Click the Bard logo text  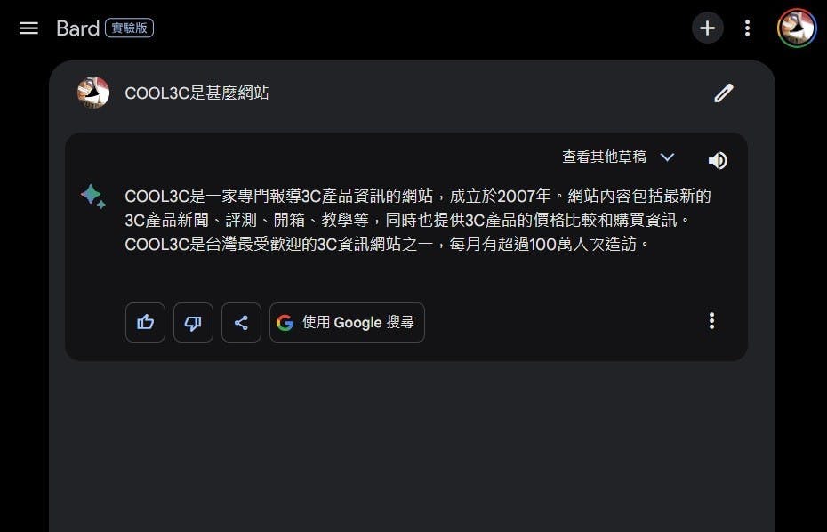coord(77,28)
